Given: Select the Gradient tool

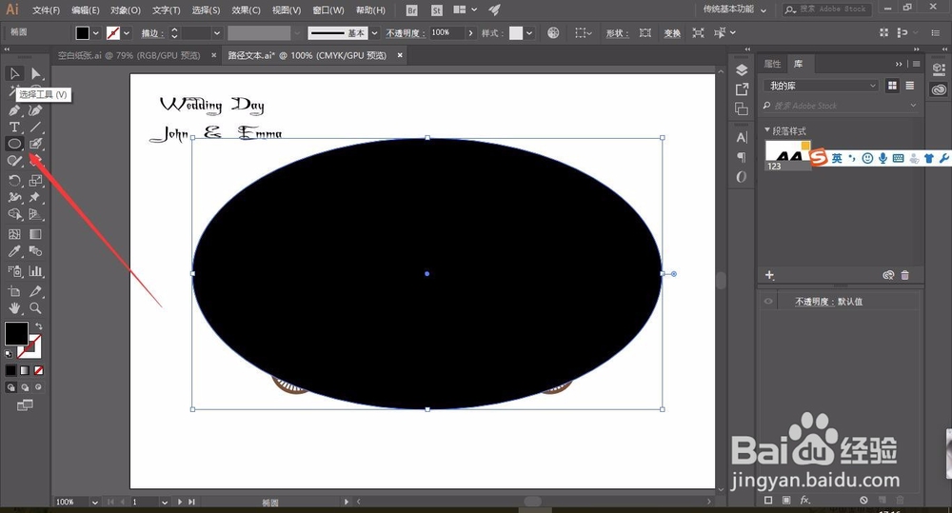Looking at the screenshot, I should pos(36,234).
